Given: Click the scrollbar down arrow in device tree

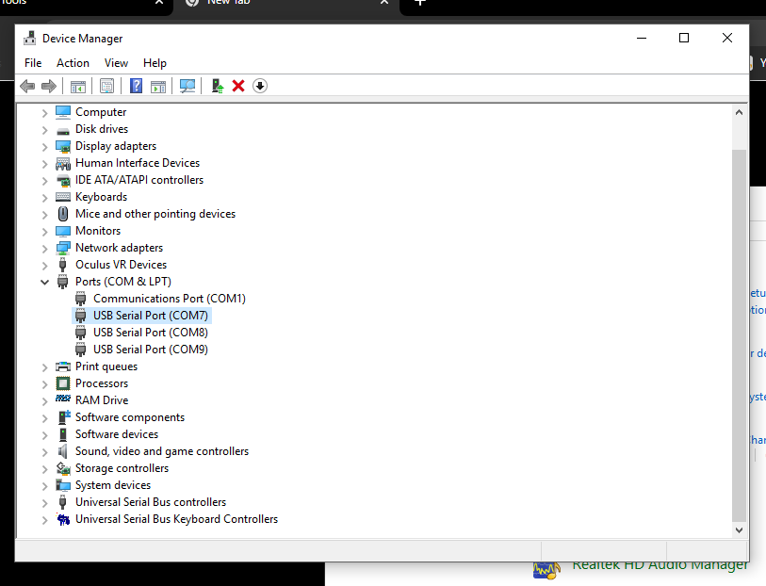Looking at the screenshot, I should tap(739, 530).
